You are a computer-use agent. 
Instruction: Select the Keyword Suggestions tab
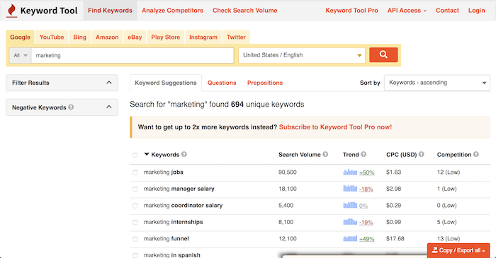(x=166, y=83)
